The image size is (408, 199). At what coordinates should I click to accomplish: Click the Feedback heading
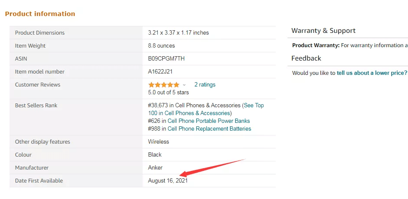point(306,58)
